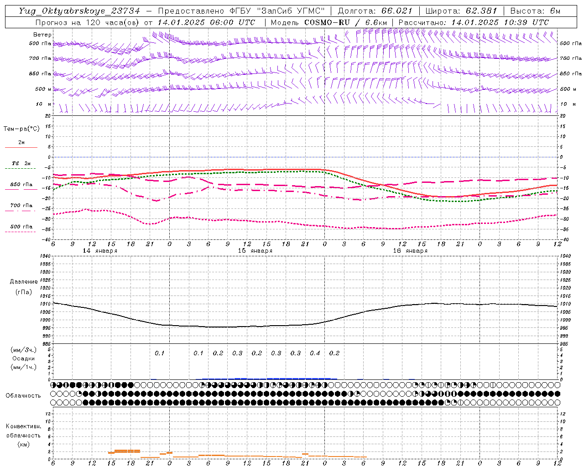The height and width of the screenshot is (467, 584).
Task: Select the Широта: 62.381 value
Action: [x=461, y=11]
